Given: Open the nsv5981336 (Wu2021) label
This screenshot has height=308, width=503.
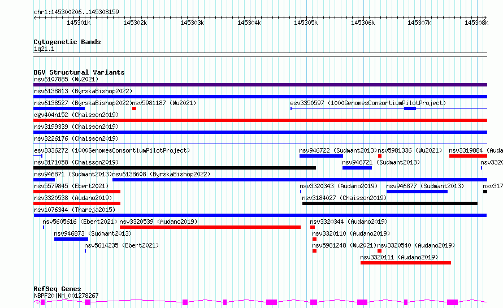Looking at the screenshot, I should coord(410,150).
